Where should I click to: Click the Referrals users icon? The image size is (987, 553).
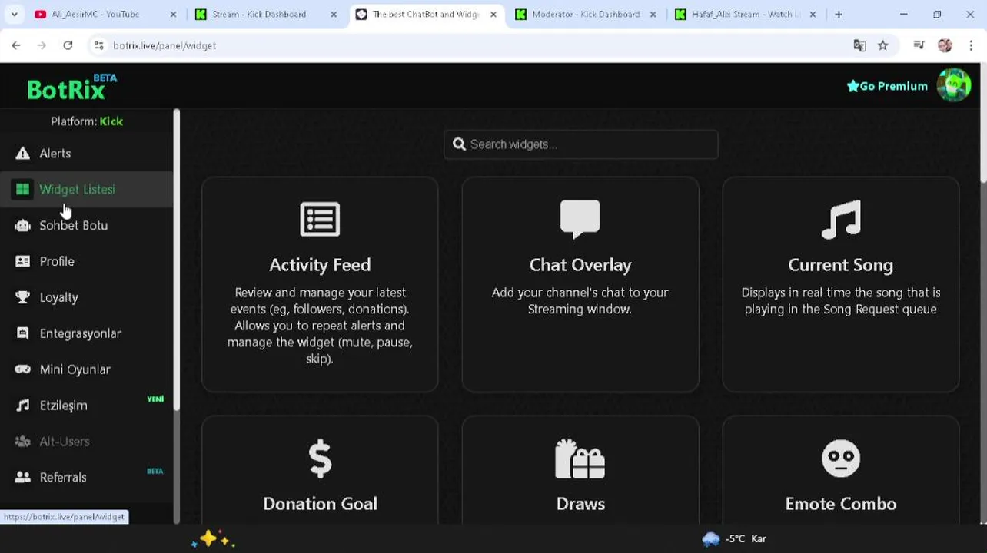tap(23, 478)
